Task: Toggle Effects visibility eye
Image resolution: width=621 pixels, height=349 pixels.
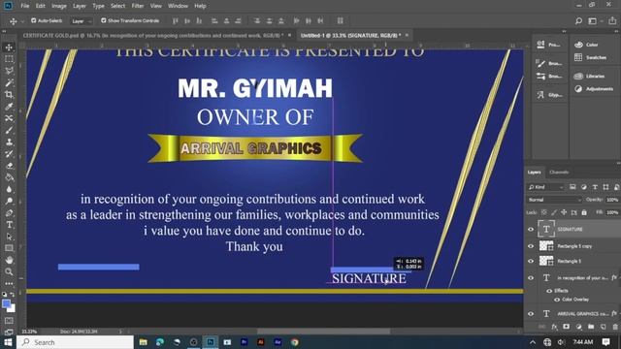Action: (x=549, y=291)
